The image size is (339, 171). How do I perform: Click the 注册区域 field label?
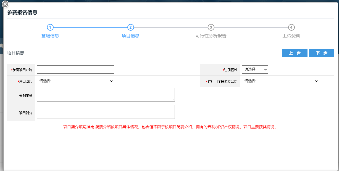(x=230, y=70)
